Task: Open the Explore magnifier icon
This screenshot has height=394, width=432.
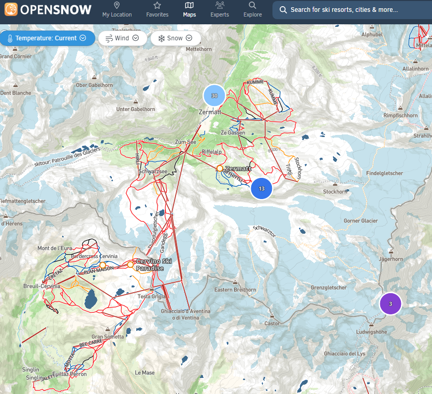Action: point(252,6)
